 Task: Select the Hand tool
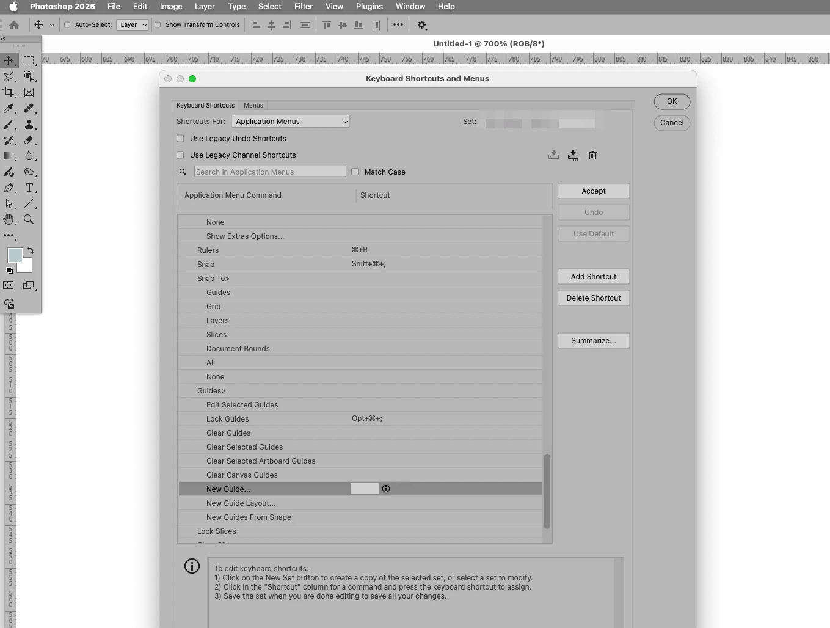pos(9,219)
